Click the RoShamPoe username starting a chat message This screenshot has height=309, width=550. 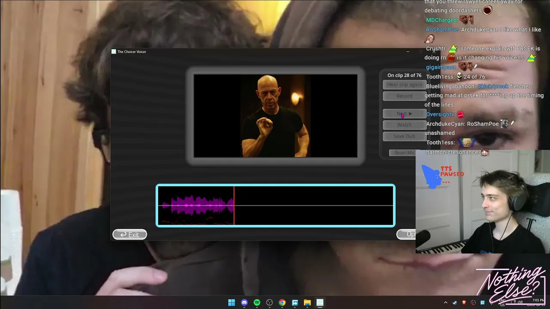(442, 30)
